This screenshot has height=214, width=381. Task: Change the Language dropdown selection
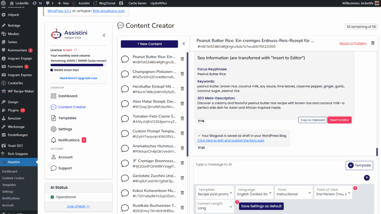pyautogui.click(x=254, y=194)
